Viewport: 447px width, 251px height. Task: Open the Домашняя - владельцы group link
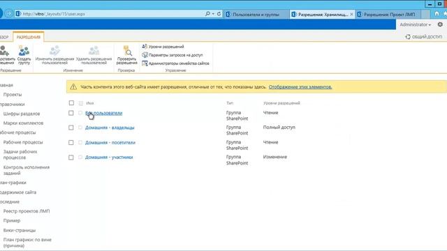tap(110, 128)
